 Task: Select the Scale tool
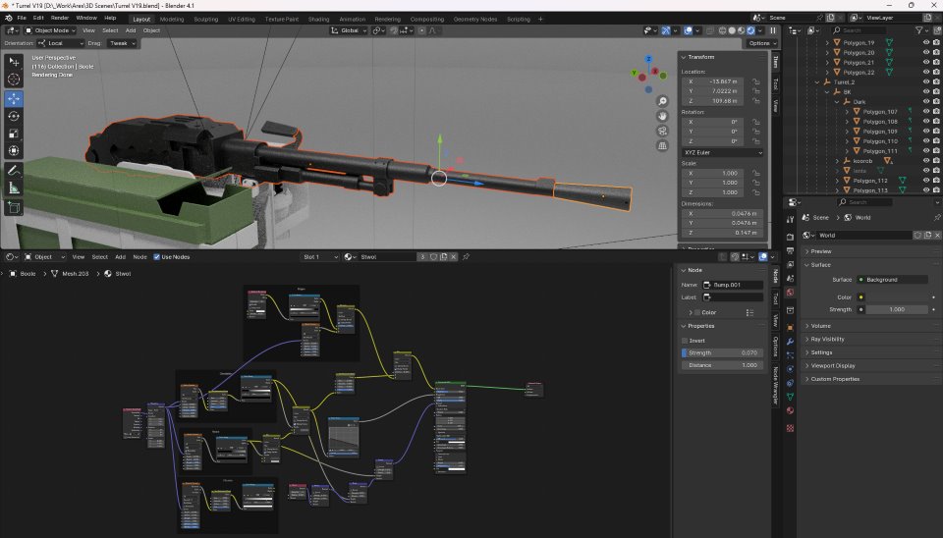(14, 134)
